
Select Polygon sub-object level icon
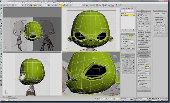click(130, 36)
